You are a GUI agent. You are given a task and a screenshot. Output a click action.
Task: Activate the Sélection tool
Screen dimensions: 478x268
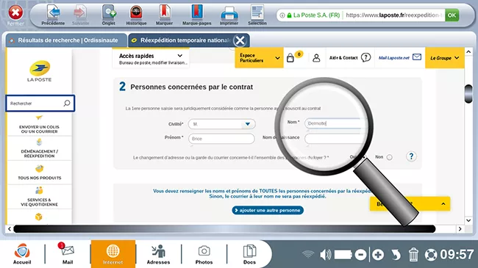click(257, 15)
